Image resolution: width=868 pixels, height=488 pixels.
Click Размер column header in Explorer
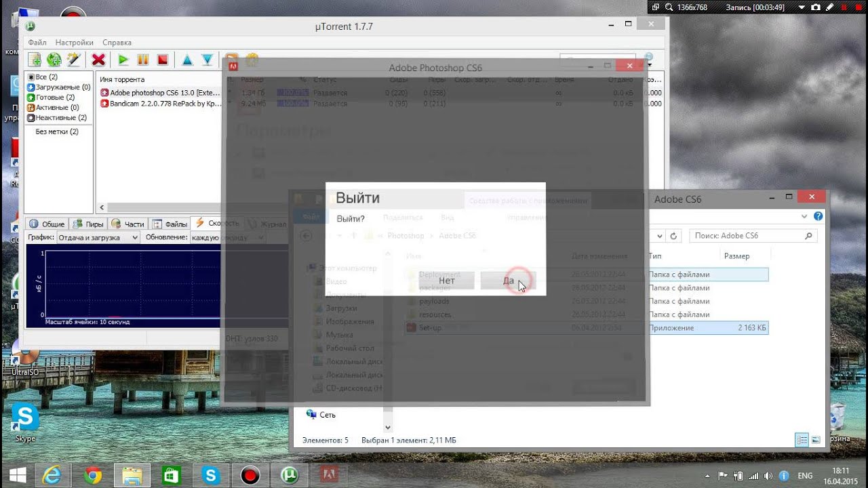click(x=737, y=256)
